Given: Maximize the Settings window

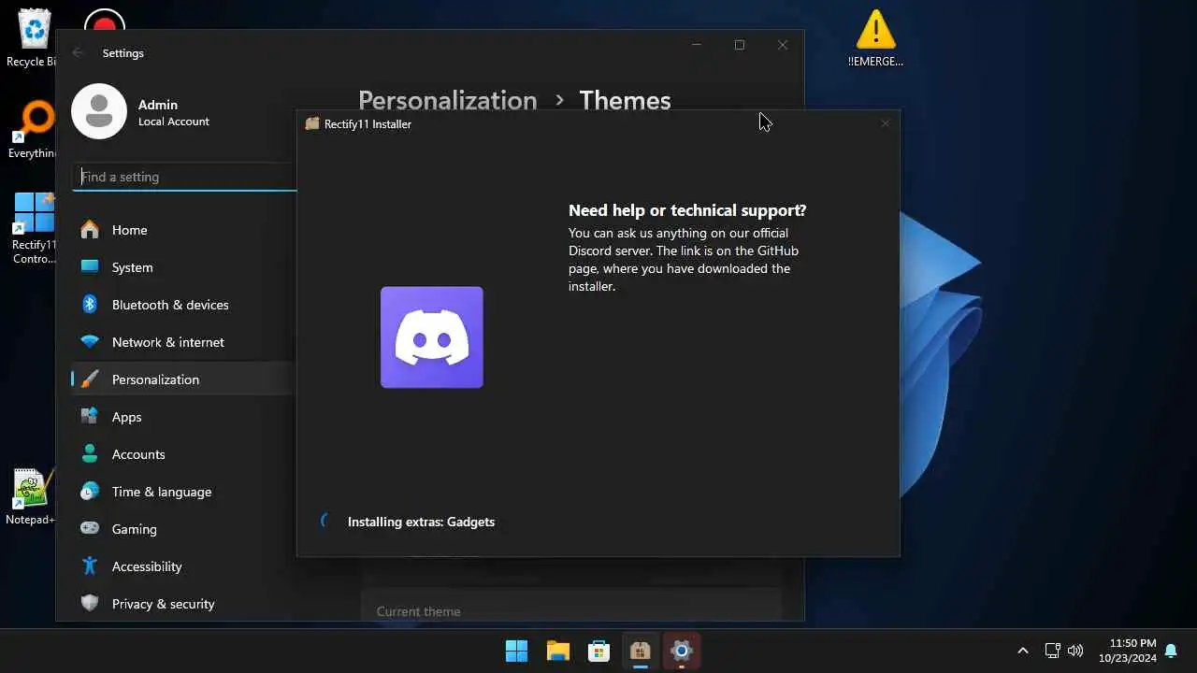Looking at the screenshot, I should click(740, 45).
